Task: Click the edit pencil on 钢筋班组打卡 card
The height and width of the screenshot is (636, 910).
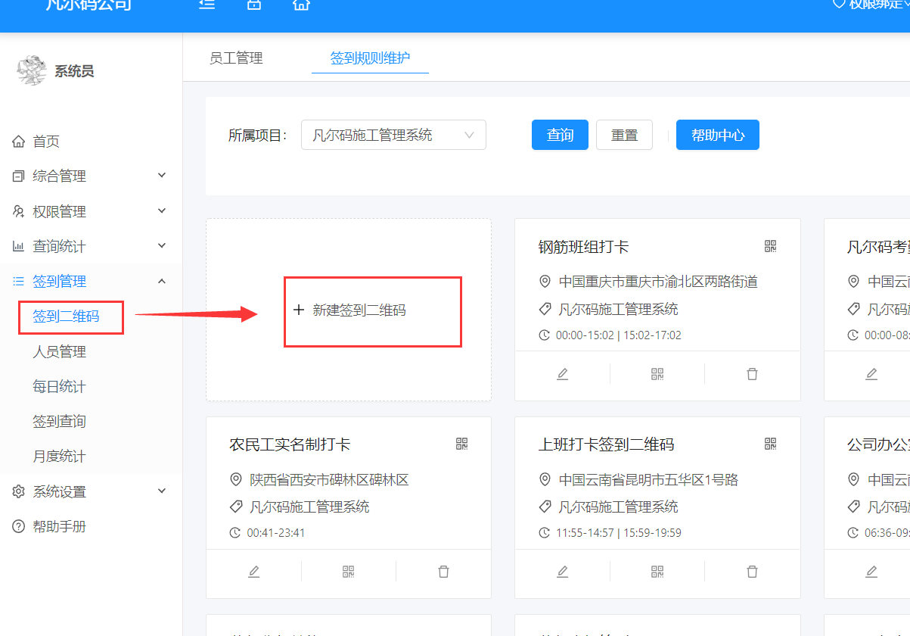Action: point(562,374)
